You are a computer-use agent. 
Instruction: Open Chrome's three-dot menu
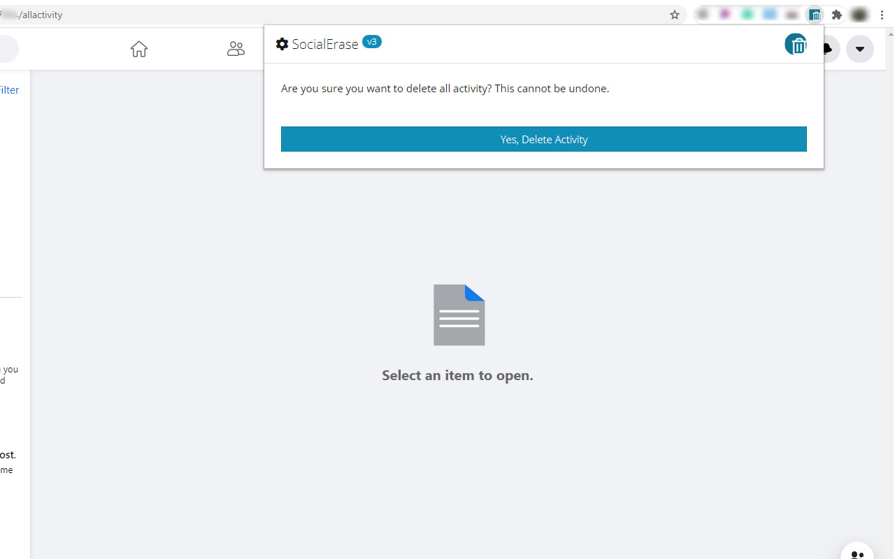pyautogui.click(x=882, y=14)
